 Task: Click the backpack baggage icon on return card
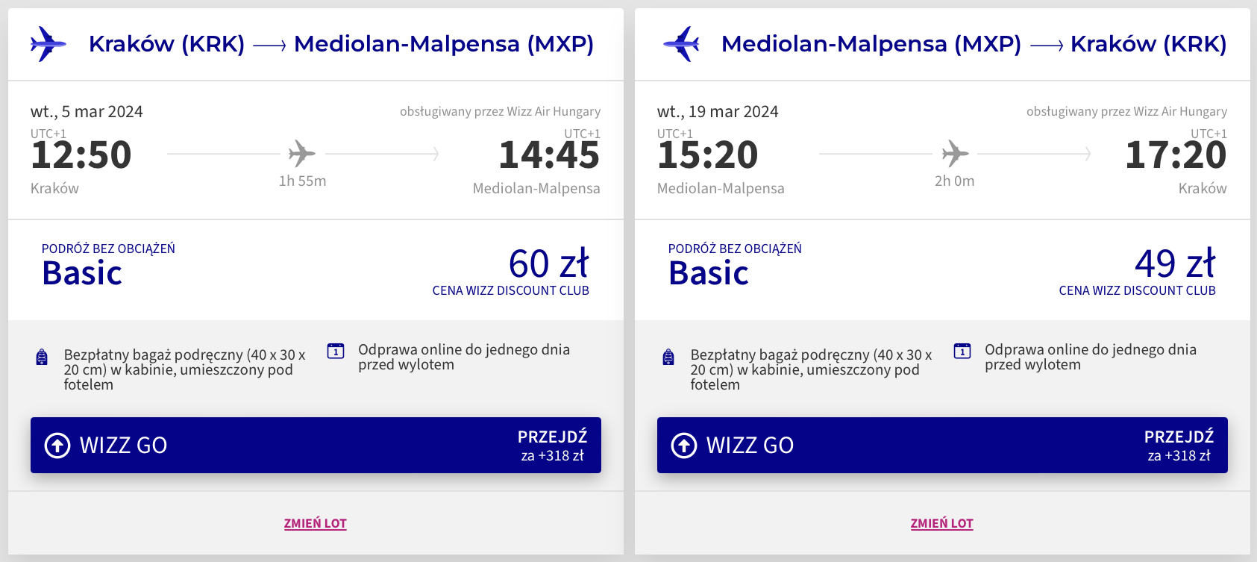(x=668, y=358)
